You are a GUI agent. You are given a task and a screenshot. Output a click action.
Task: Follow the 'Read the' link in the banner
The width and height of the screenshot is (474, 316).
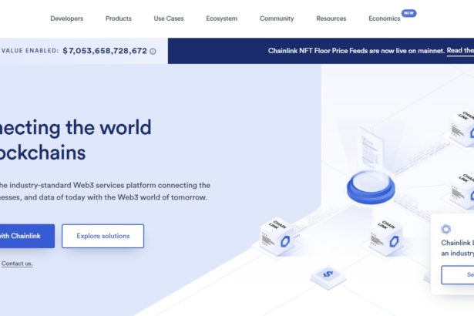(x=460, y=51)
